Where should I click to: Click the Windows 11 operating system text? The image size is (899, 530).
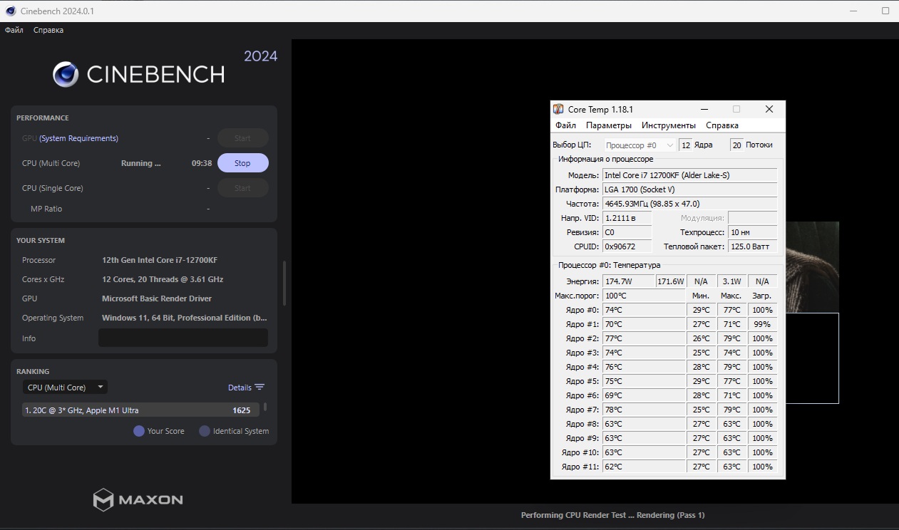185,318
